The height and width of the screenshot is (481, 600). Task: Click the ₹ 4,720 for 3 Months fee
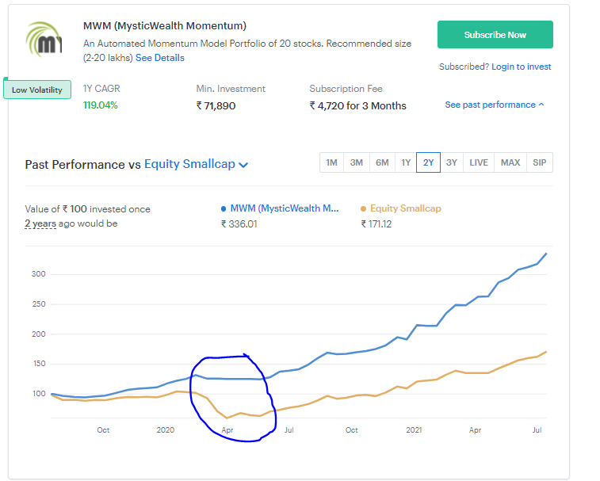pos(357,105)
